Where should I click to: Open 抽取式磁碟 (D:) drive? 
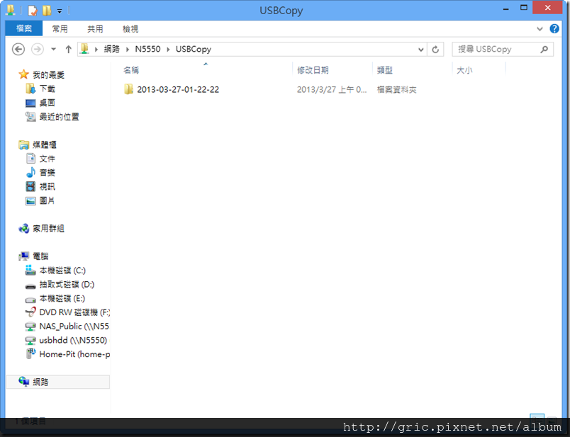point(67,285)
